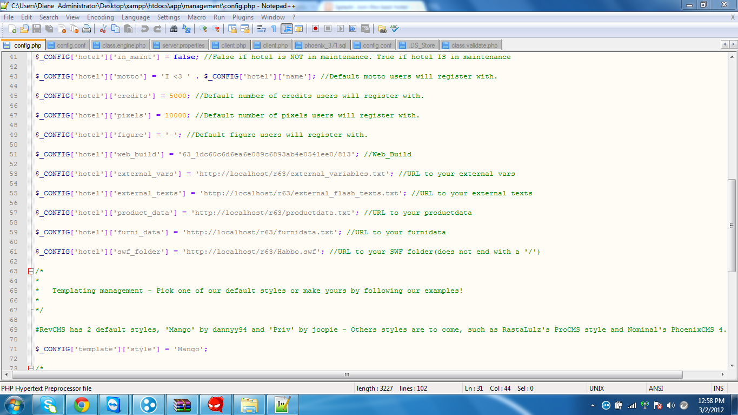Open the Macro menu
Screen dimensions: 738x415
(x=197, y=17)
